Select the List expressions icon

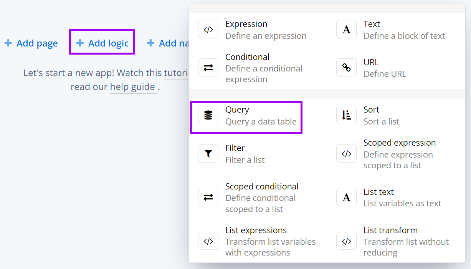pos(208,241)
